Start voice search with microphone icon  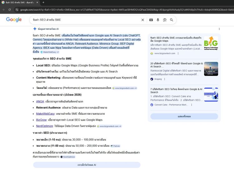[158, 20]
